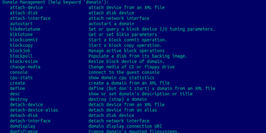
Task: Click the 'attach-device' command name
Action: tap(25, 7)
